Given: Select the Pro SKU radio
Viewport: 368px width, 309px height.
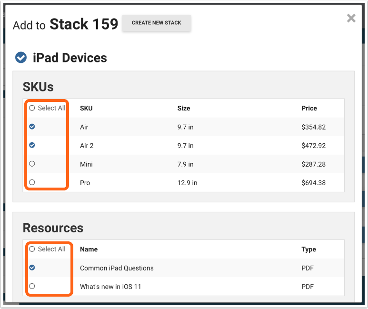Looking at the screenshot, I should 32,182.
